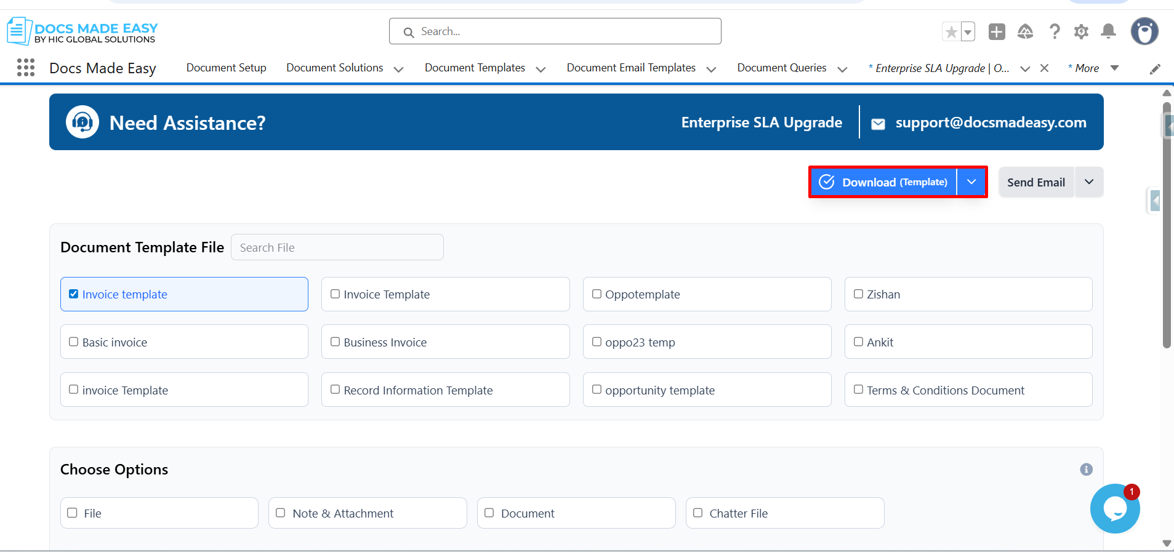The height and width of the screenshot is (552, 1174).
Task: Click the checkmark icon on Download button
Action: pos(827,182)
